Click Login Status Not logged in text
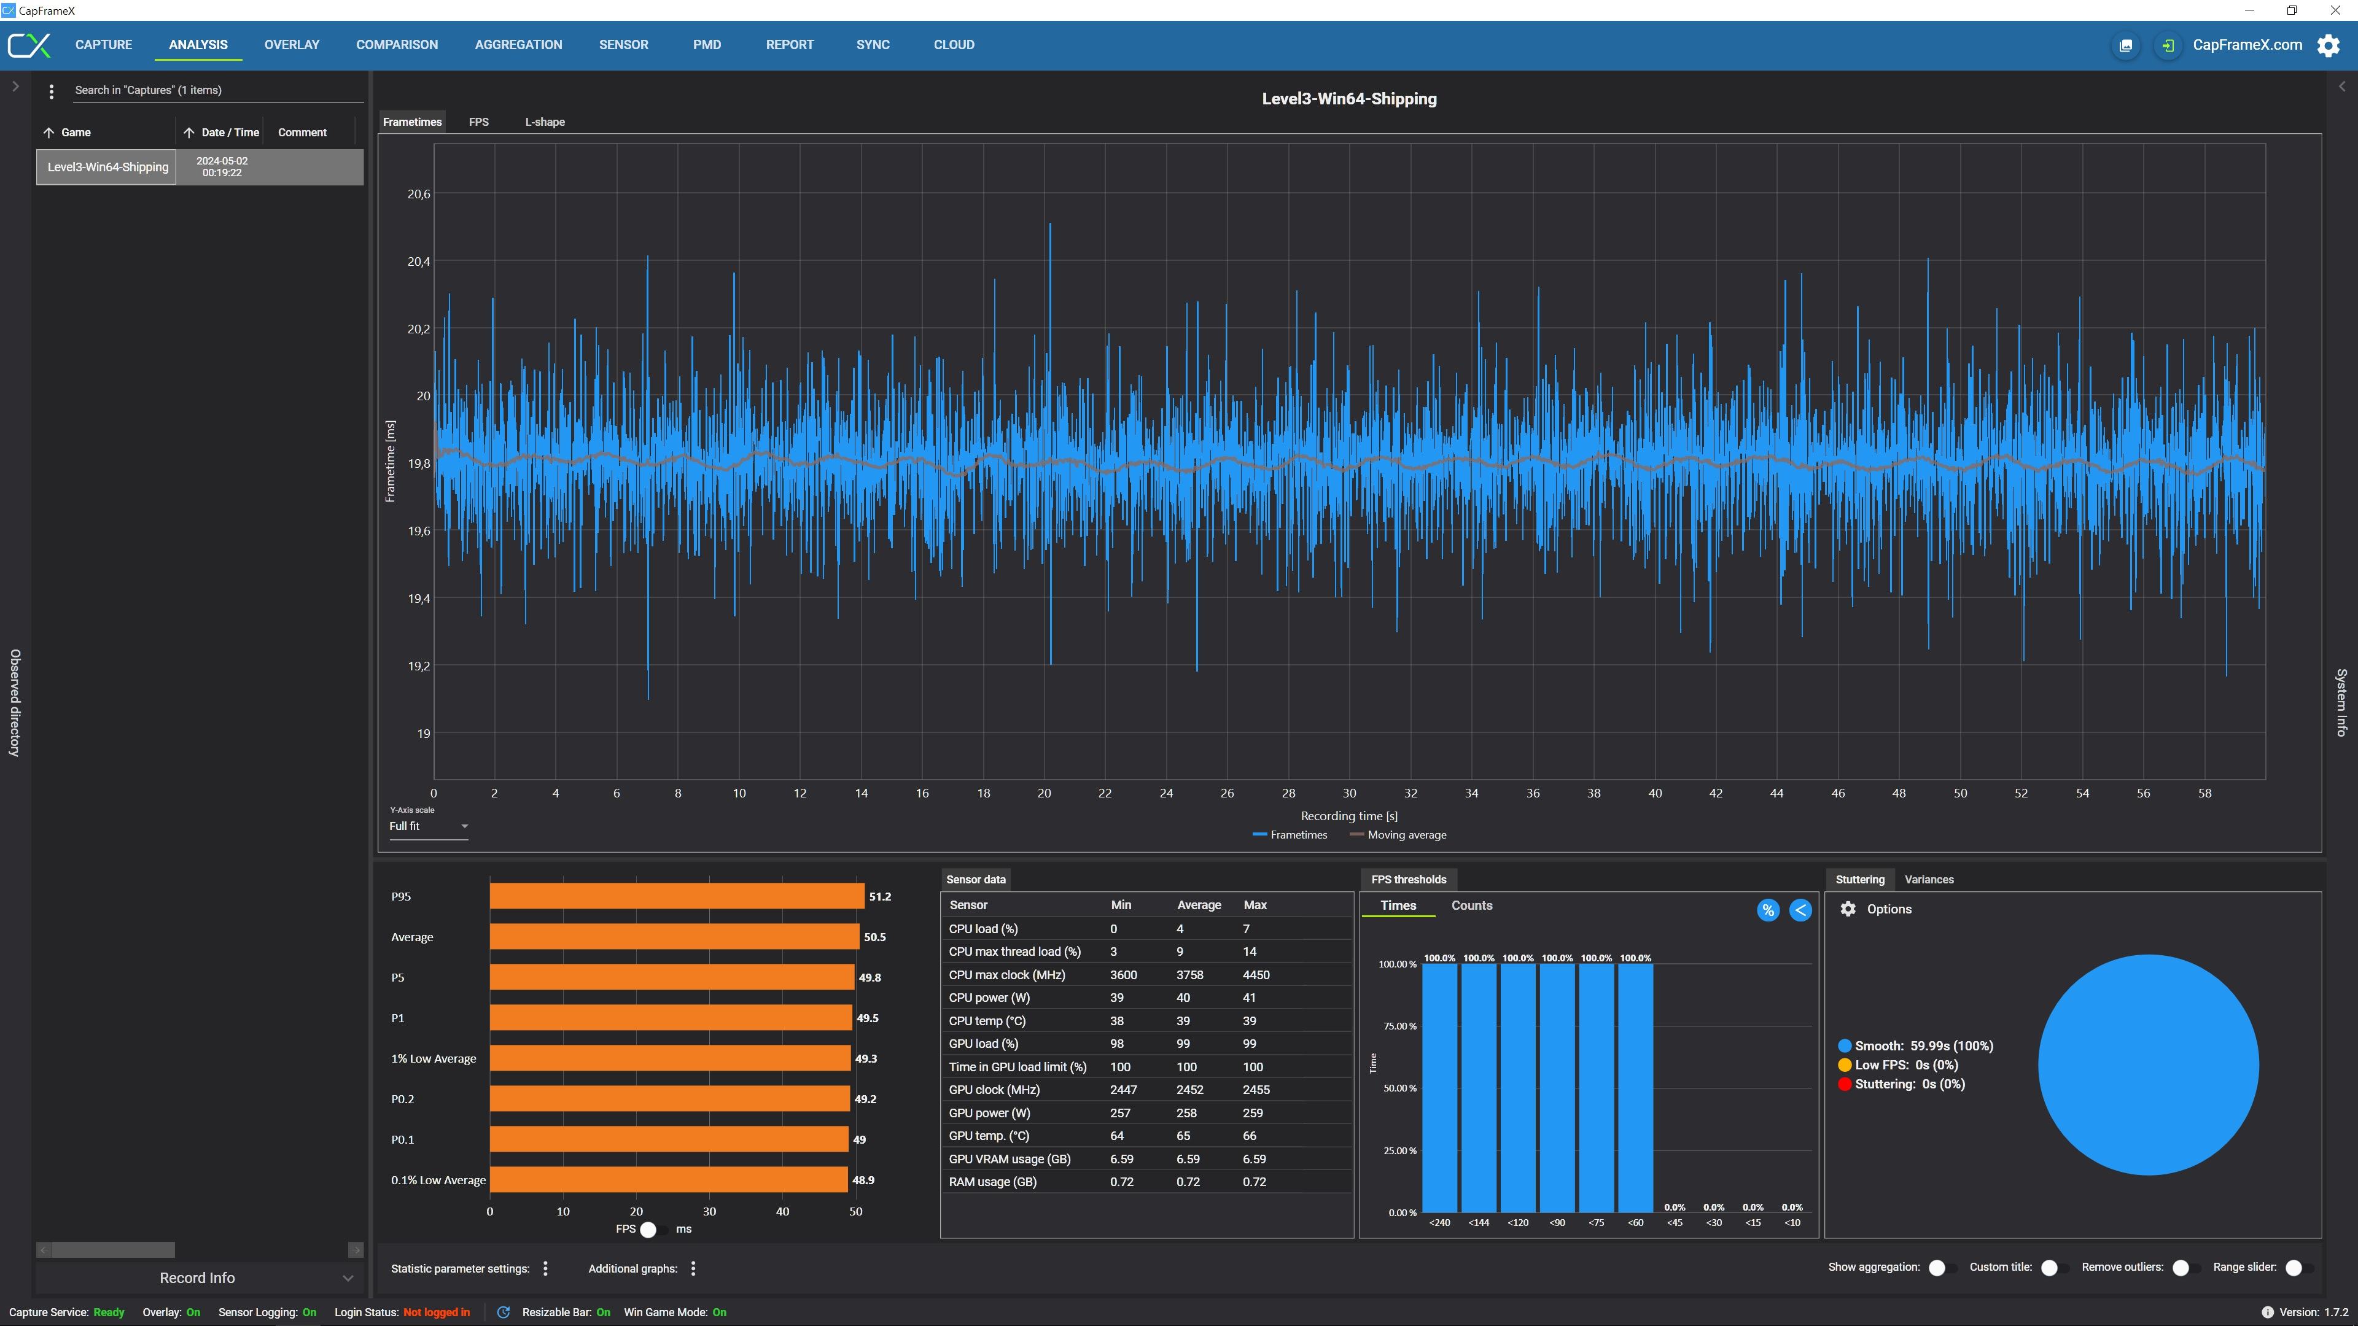 437,1312
